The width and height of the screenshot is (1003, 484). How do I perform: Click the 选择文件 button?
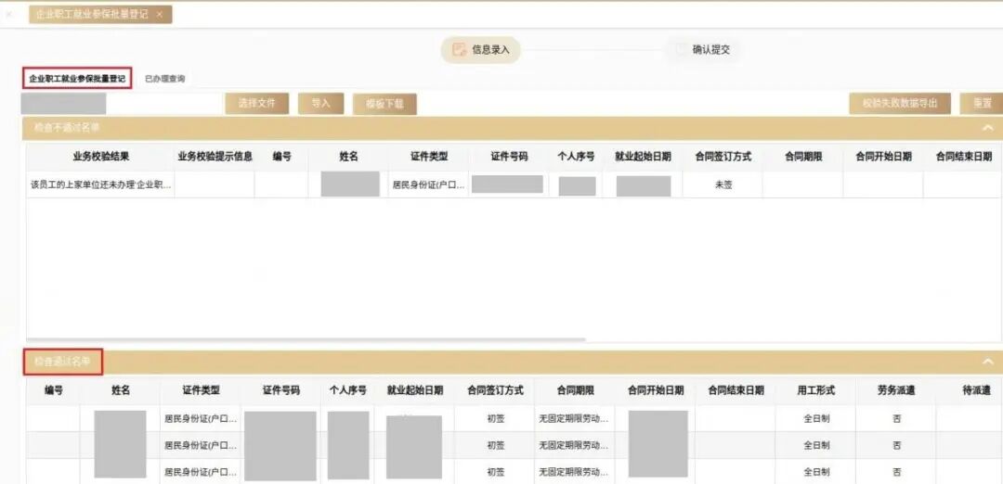(x=257, y=104)
